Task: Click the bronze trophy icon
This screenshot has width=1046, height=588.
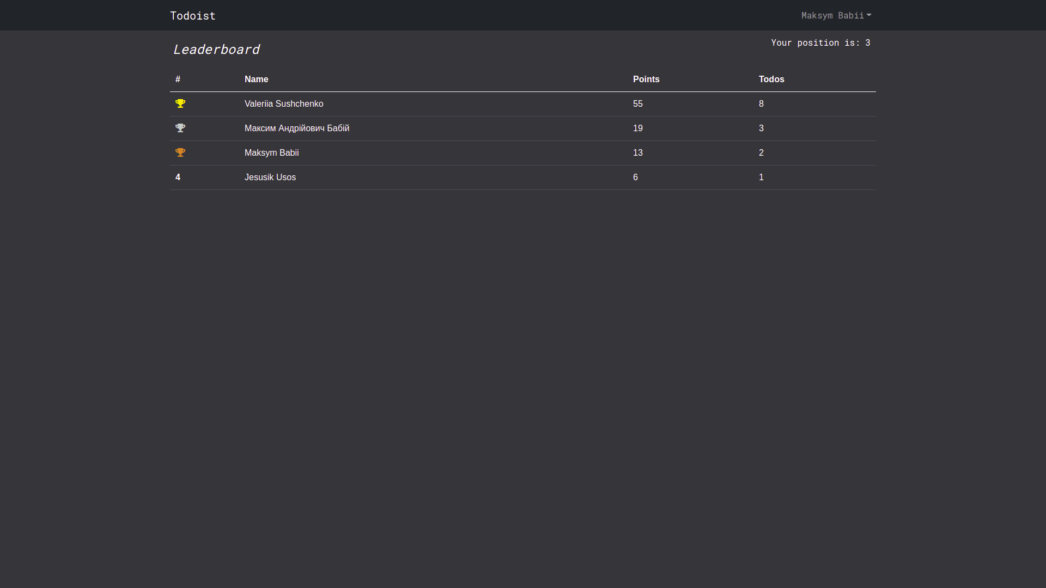Action: [x=180, y=152]
